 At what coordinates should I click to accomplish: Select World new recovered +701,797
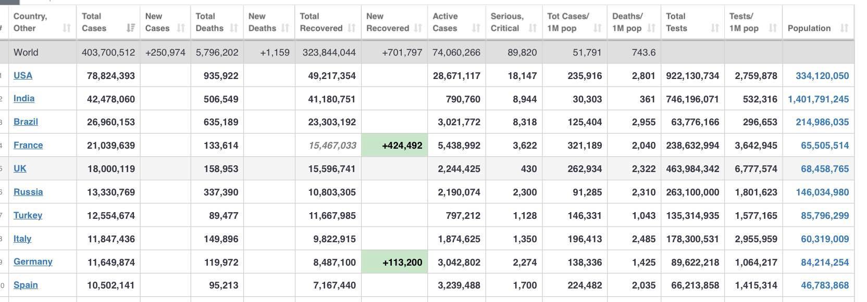point(402,52)
